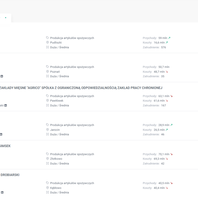Viewport: 198px width, 198px height.
Task: Click the Pudliszki location text
Action: [x=56, y=43]
